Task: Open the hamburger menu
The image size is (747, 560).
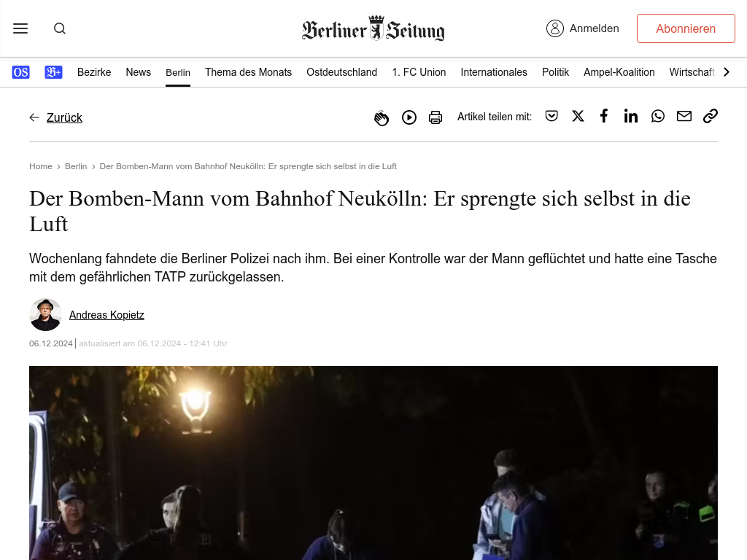Action: pyautogui.click(x=20, y=28)
